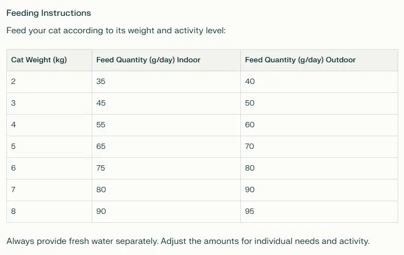This screenshot has height=255, width=404.
Task: Click outdoor quantity 90 for 7 kg
Action: [319, 190]
